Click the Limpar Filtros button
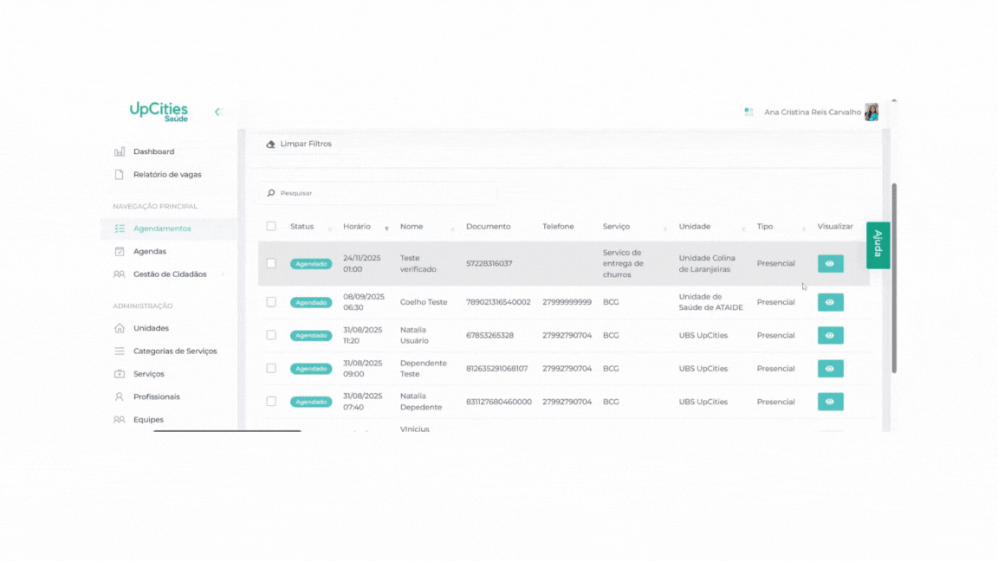Viewport: 998px width, 561px height. [x=299, y=145]
